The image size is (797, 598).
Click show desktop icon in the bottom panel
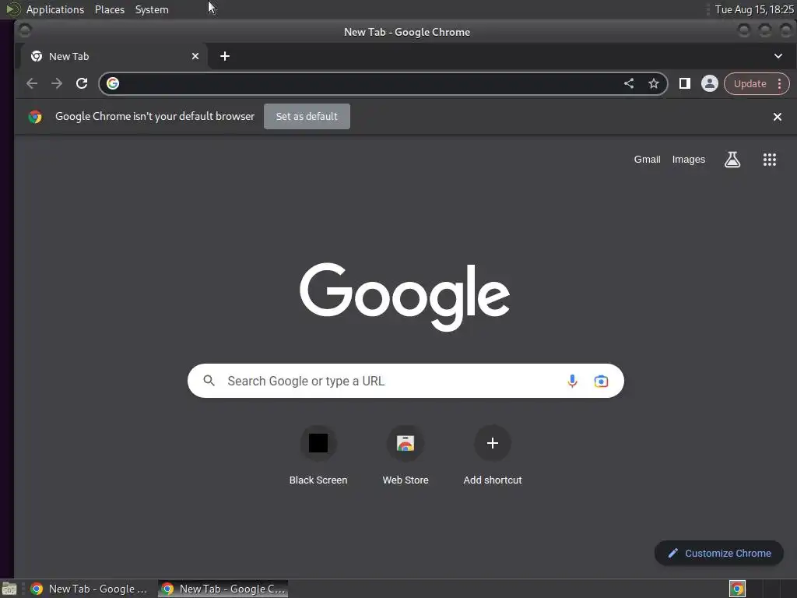[9, 589]
